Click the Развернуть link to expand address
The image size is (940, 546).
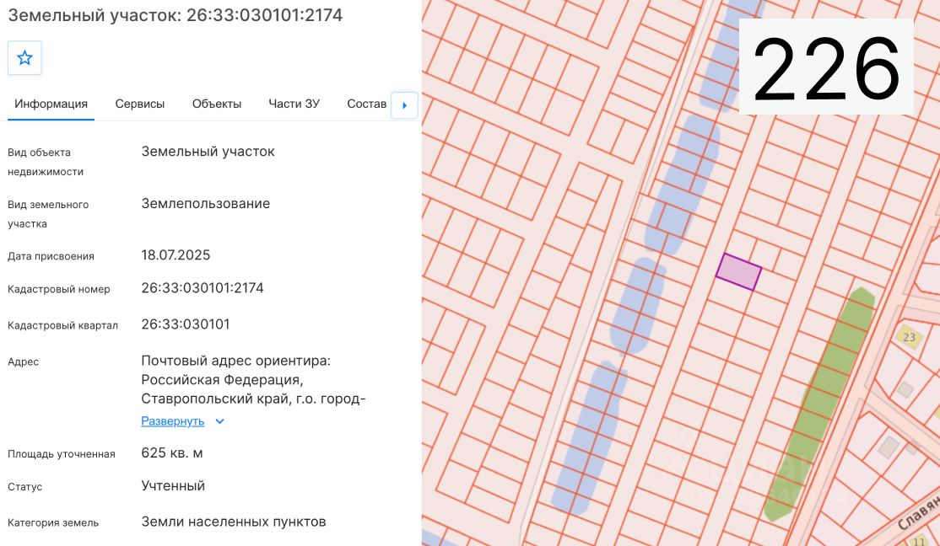[173, 421]
